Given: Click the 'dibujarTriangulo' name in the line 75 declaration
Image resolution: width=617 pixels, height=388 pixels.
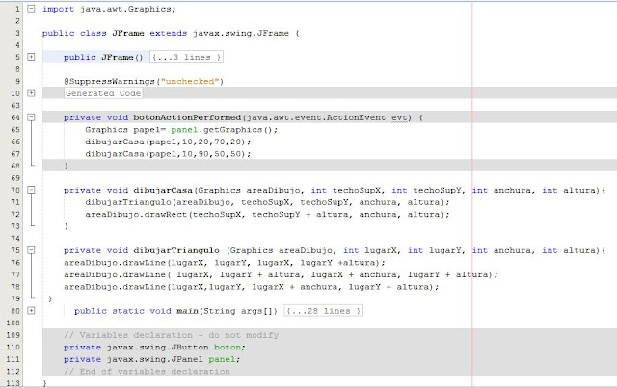Looking at the screenshot, I should tap(176, 251).
